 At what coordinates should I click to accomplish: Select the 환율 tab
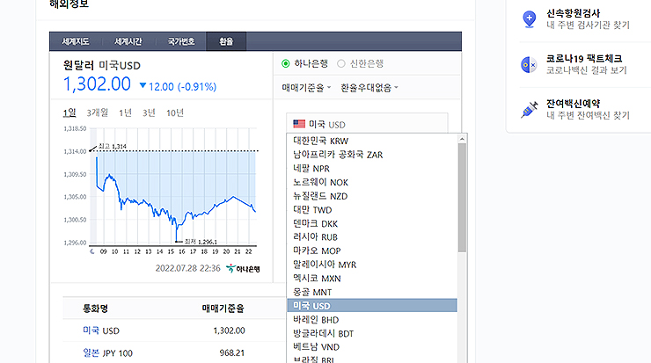[x=226, y=41]
